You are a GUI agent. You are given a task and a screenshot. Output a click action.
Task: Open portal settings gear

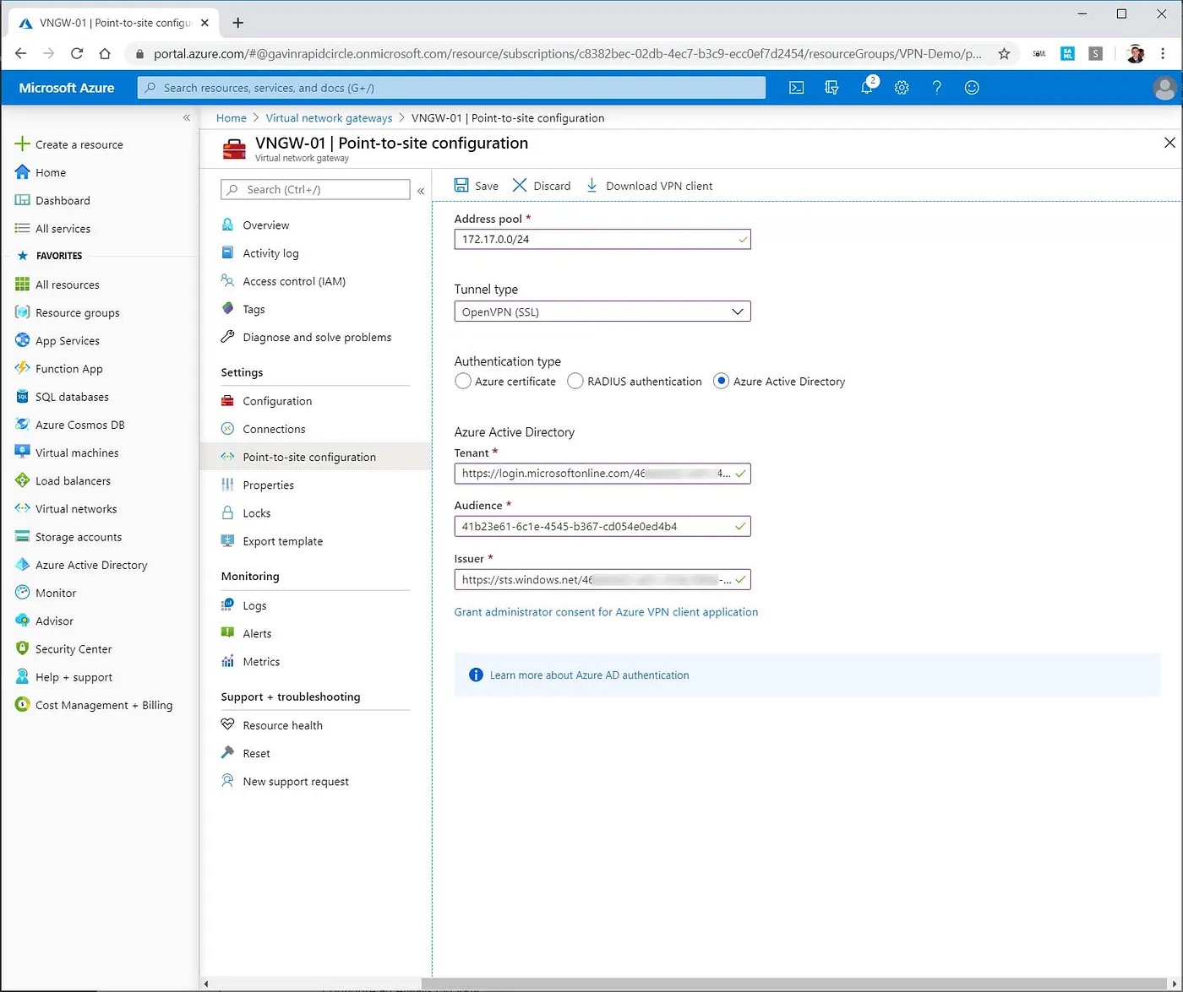[902, 87]
